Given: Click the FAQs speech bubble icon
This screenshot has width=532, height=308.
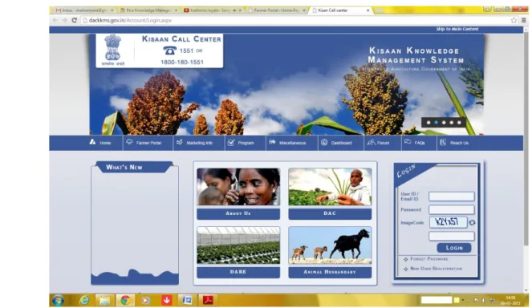Looking at the screenshot, I should click(408, 142).
